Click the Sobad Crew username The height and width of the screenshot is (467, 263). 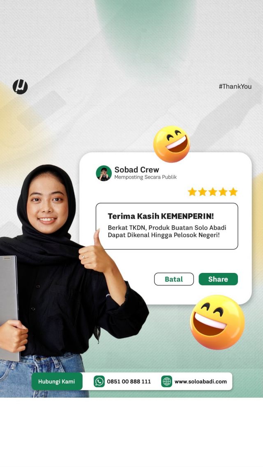point(136,169)
